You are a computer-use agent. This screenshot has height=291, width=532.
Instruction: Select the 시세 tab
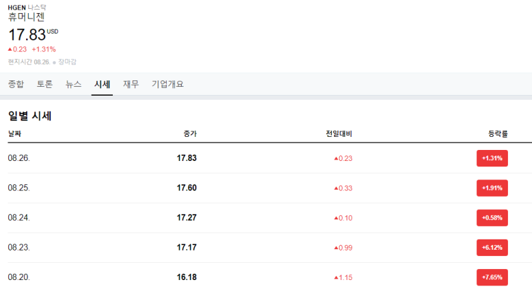[x=102, y=84]
